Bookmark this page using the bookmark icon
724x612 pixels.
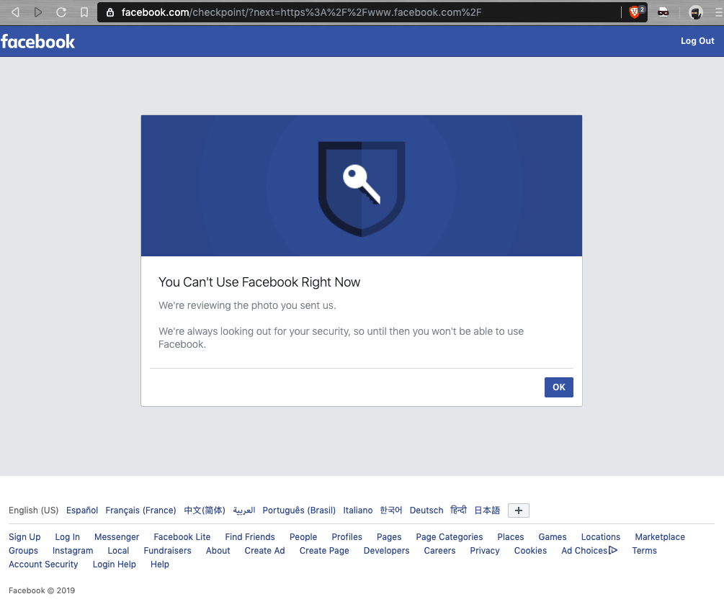[84, 12]
